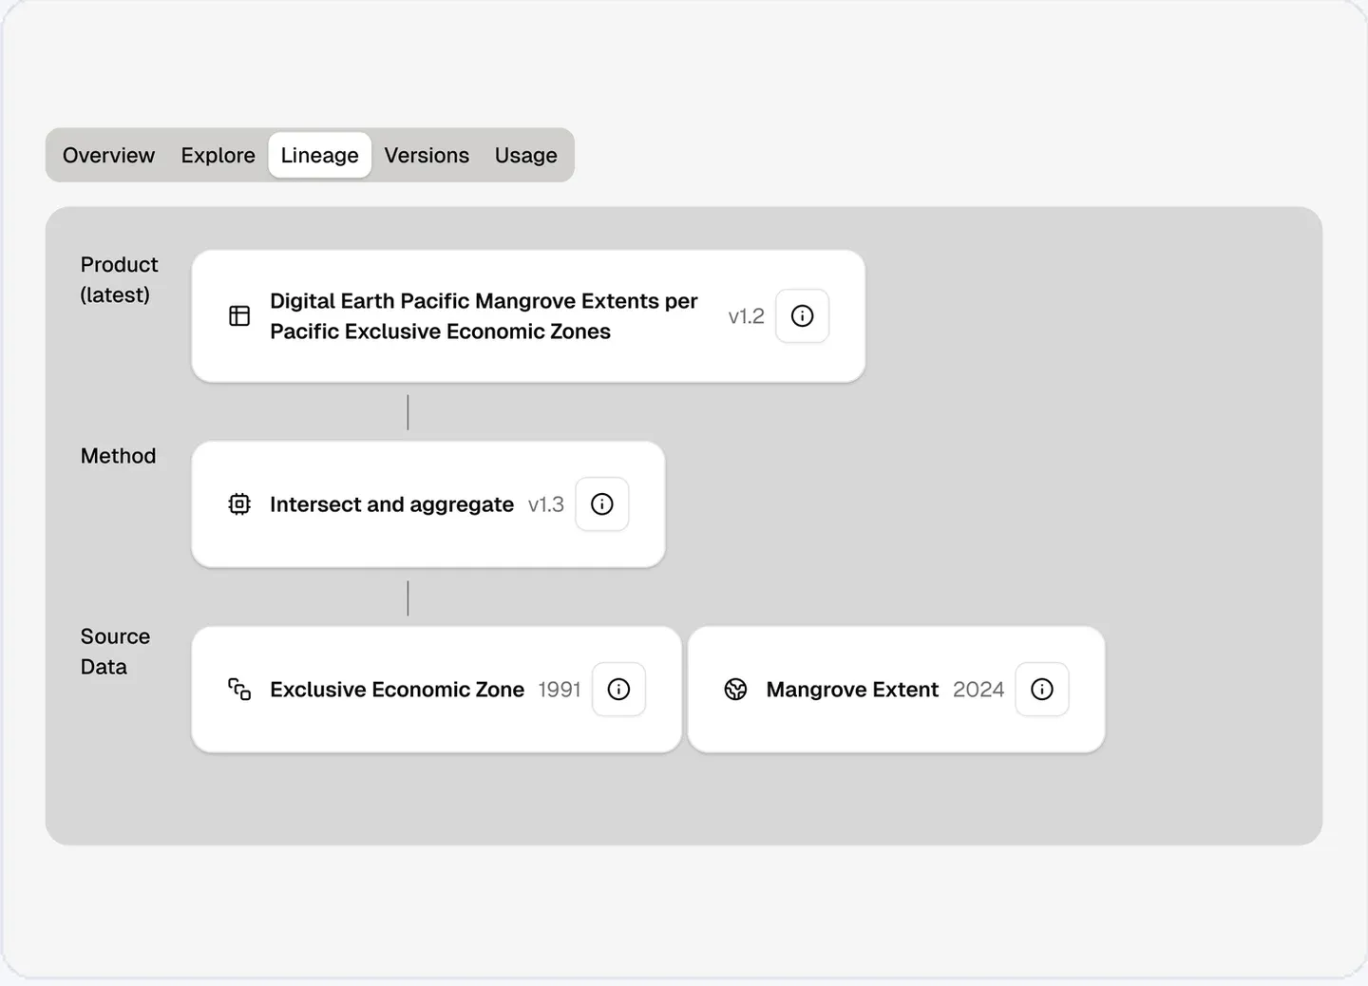Screen dimensions: 1368x986
Task: Open info button for Mangrove Extent 2024
Action: tap(1042, 690)
